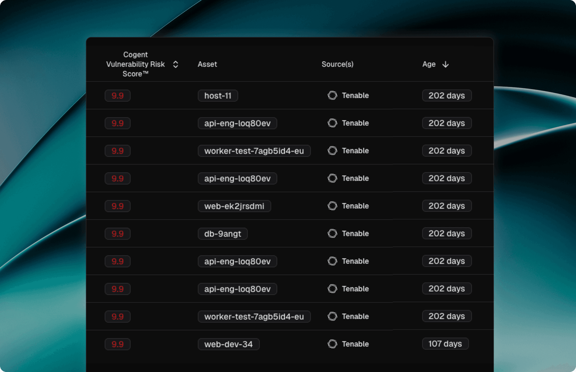Click the 202 days badge for db-9angt
The image size is (576, 372).
[x=447, y=233]
